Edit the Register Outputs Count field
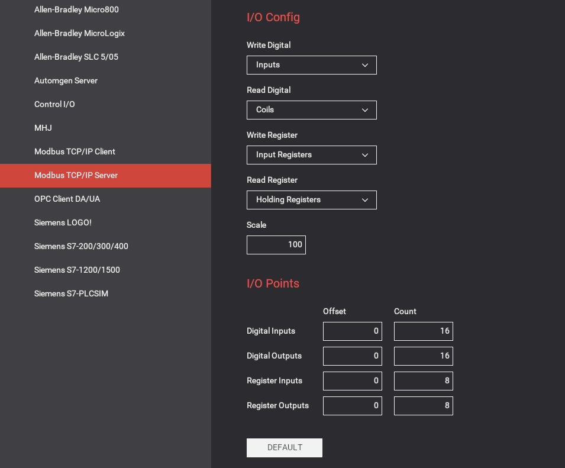Image resolution: width=565 pixels, height=468 pixels. (424, 406)
